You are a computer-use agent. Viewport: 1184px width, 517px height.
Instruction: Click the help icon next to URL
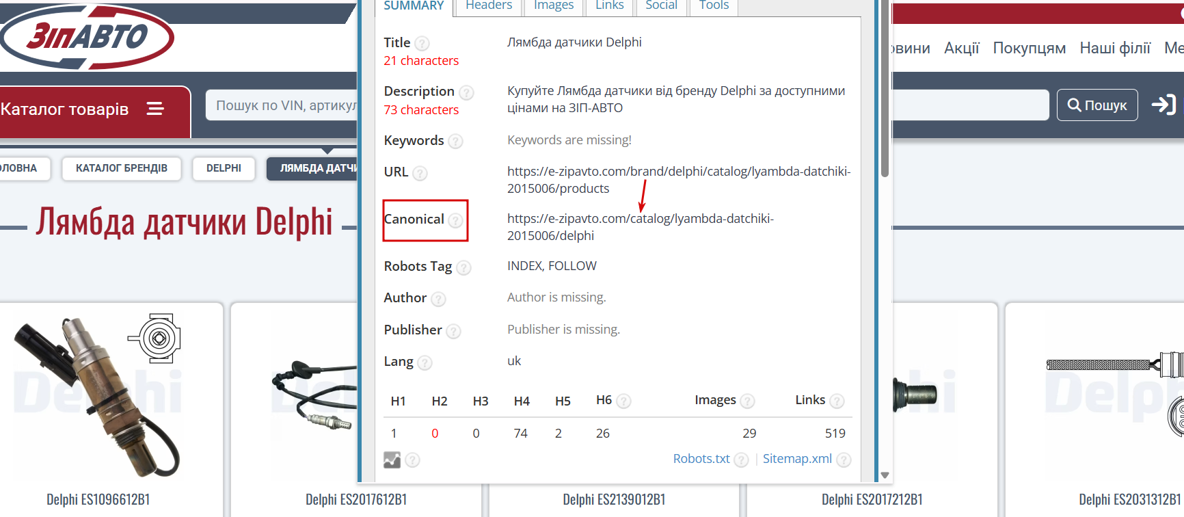pos(420,173)
